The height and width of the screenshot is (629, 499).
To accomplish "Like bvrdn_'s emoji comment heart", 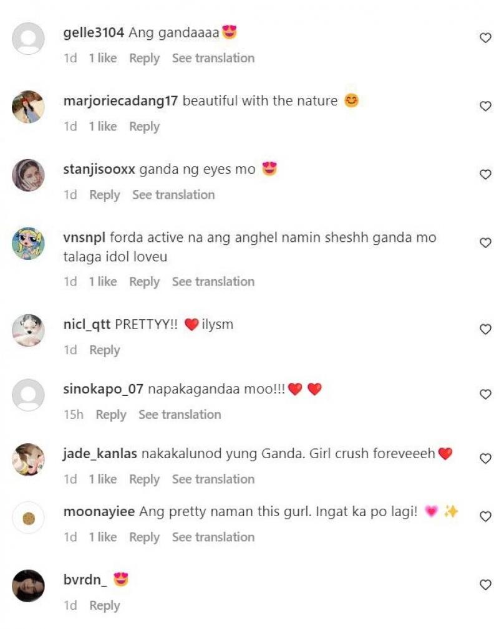I will click(x=485, y=585).
